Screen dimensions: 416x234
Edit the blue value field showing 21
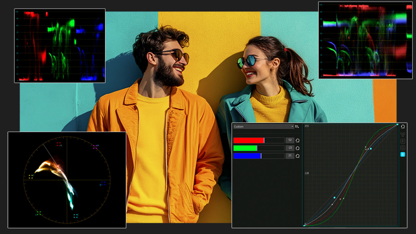click(290, 156)
